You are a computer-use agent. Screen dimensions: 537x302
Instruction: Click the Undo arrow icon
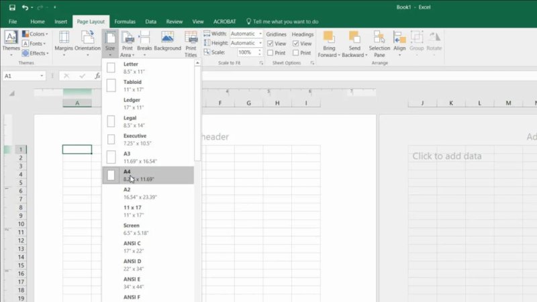point(25,7)
